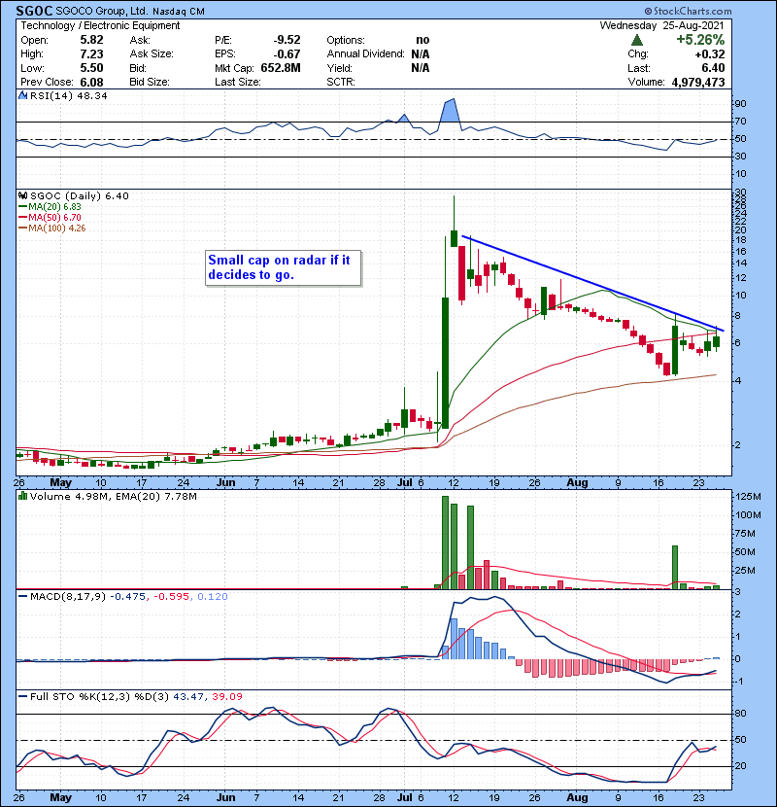The width and height of the screenshot is (777, 807).
Task: Click the Prev Close 6.08 value
Action: coord(91,82)
